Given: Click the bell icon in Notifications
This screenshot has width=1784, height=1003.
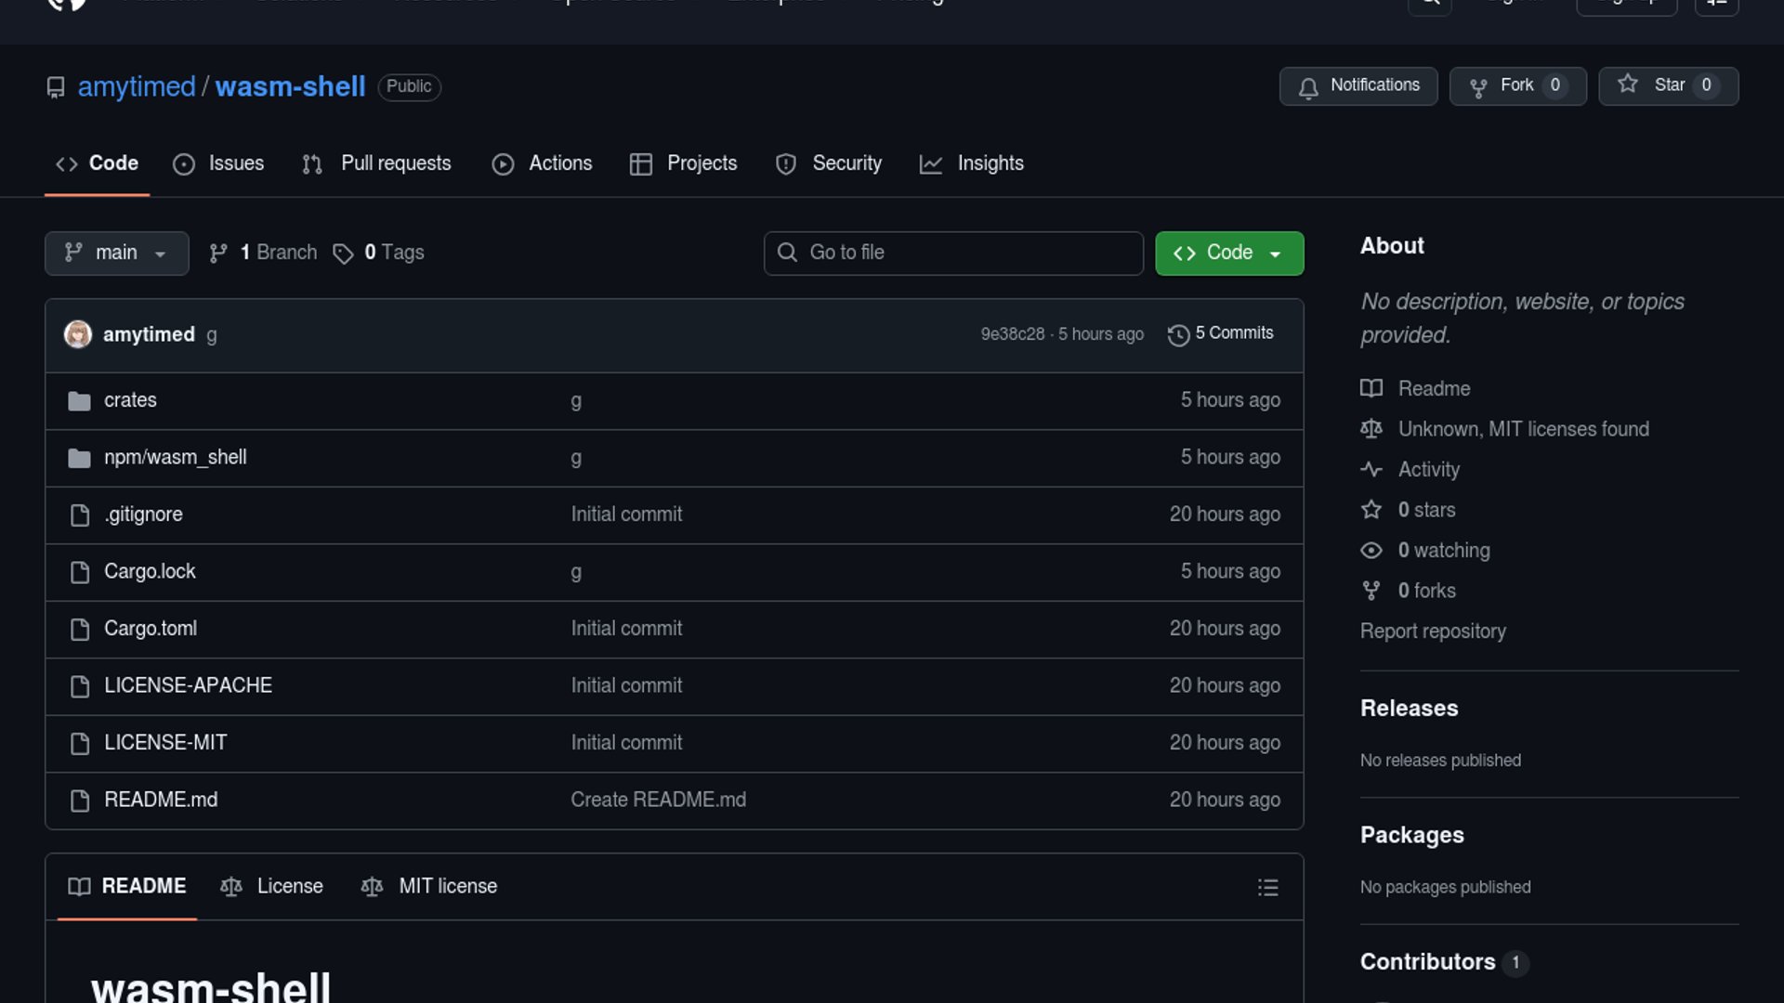Looking at the screenshot, I should [x=1308, y=87].
